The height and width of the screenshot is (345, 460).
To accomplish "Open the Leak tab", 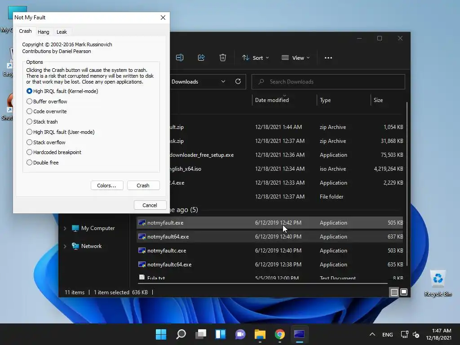I will click(62, 32).
